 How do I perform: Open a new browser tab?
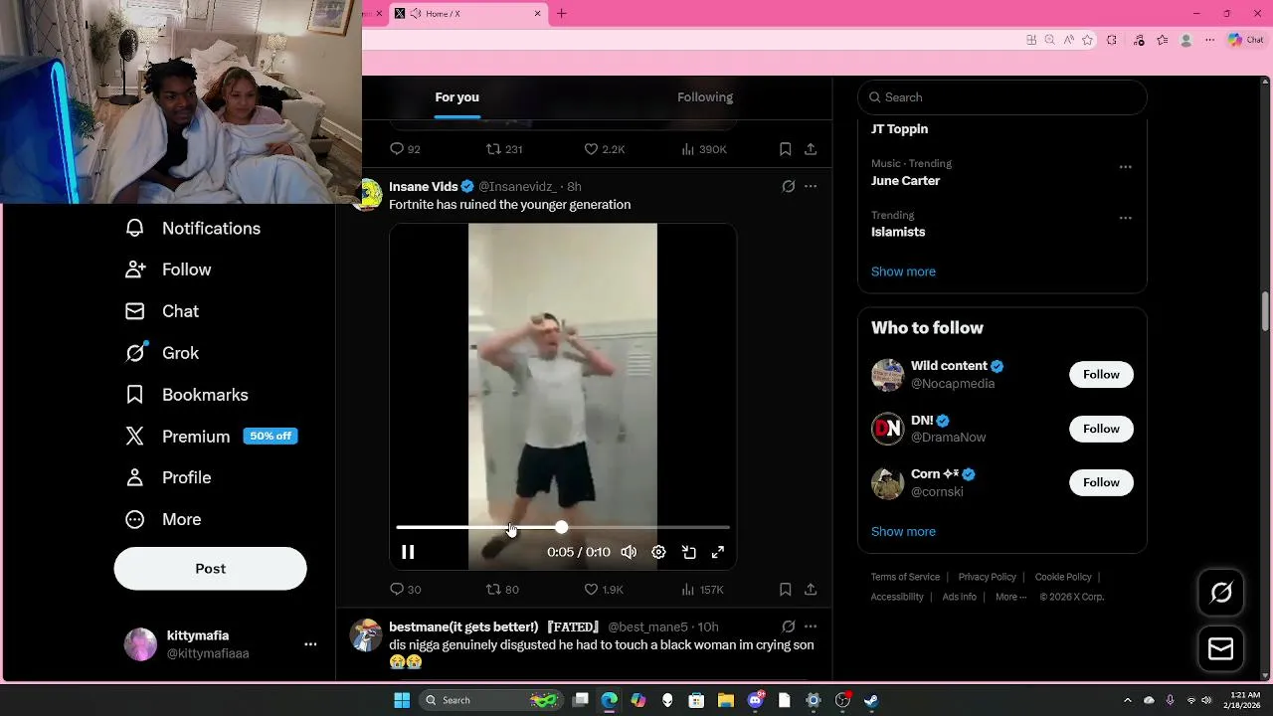pyautogui.click(x=562, y=14)
